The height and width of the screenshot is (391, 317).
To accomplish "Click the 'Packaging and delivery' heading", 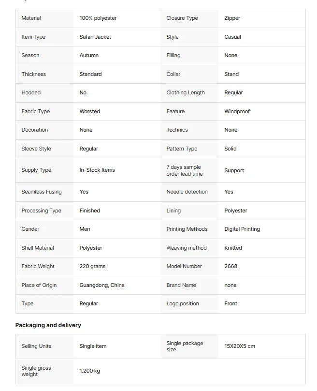I will coord(48,325).
